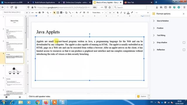Select slide 5 thumbnail with network diagram
This screenshot has width=187, height=105.
click(14, 70)
